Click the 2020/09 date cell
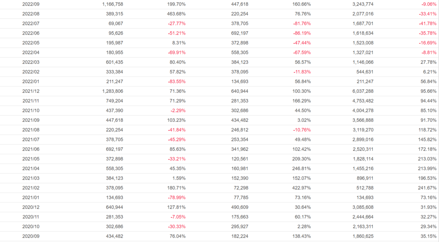439x242 pixels. click(31, 236)
